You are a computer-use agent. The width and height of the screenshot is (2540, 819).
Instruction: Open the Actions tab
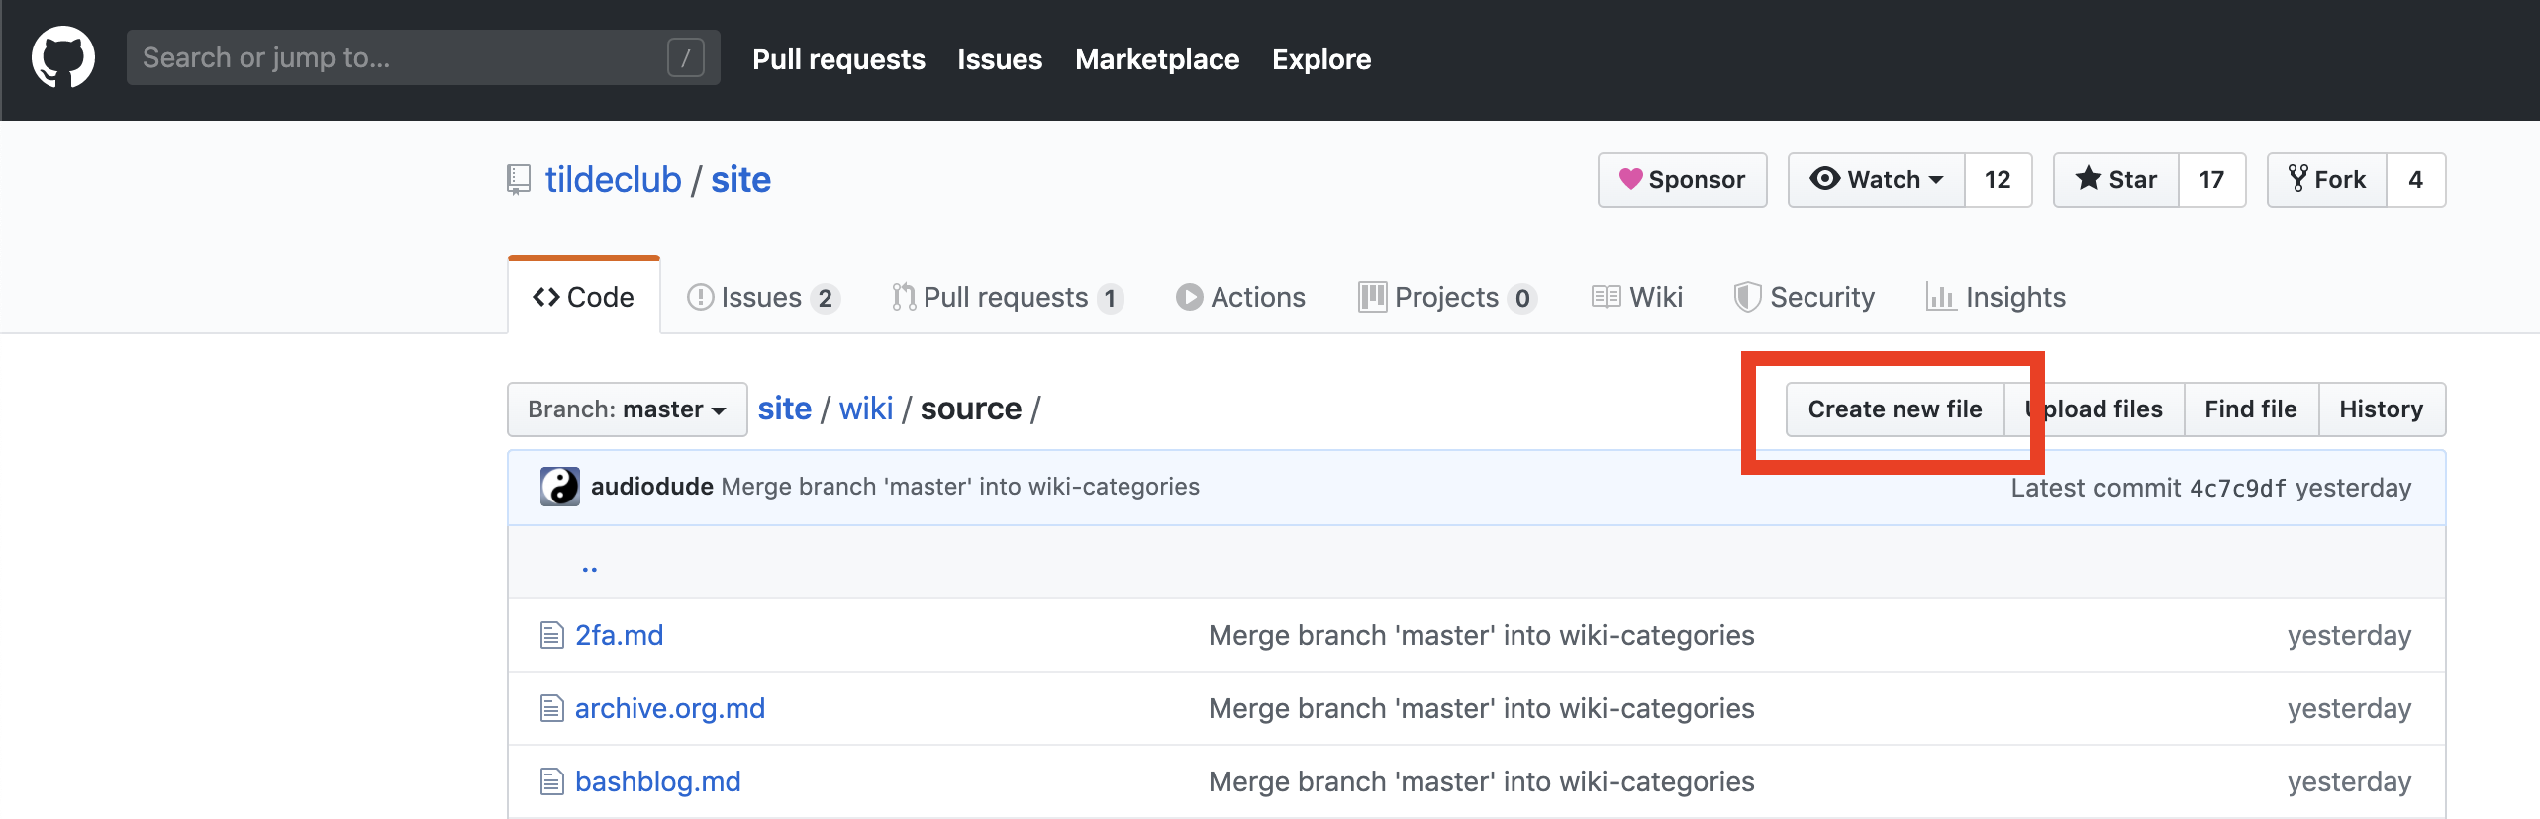[1240, 297]
